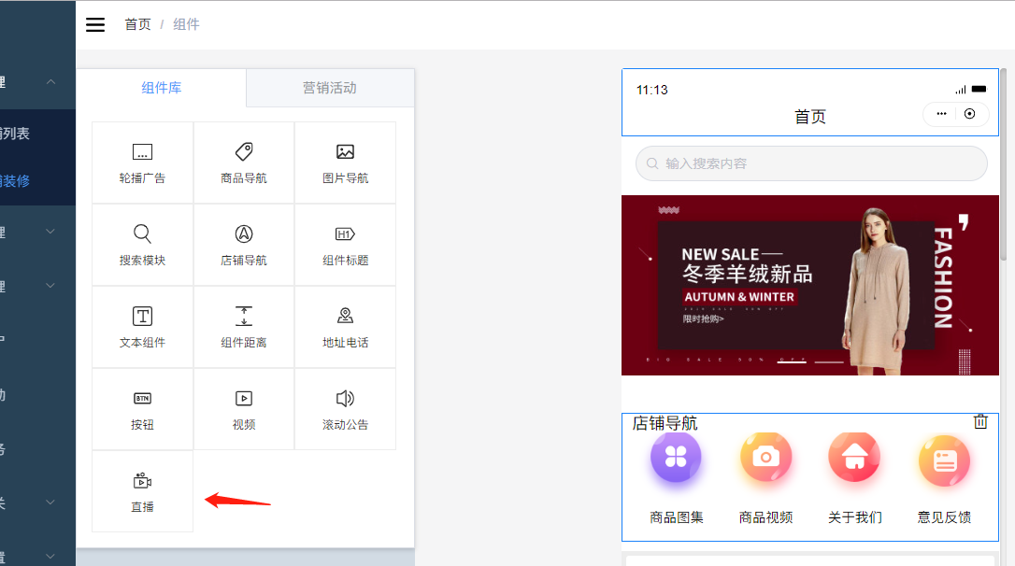Image resolution: width=1015 pixels, height=566 pixels.
Task: Click the search input in the phone preview
Action: (x=811, y=163)
